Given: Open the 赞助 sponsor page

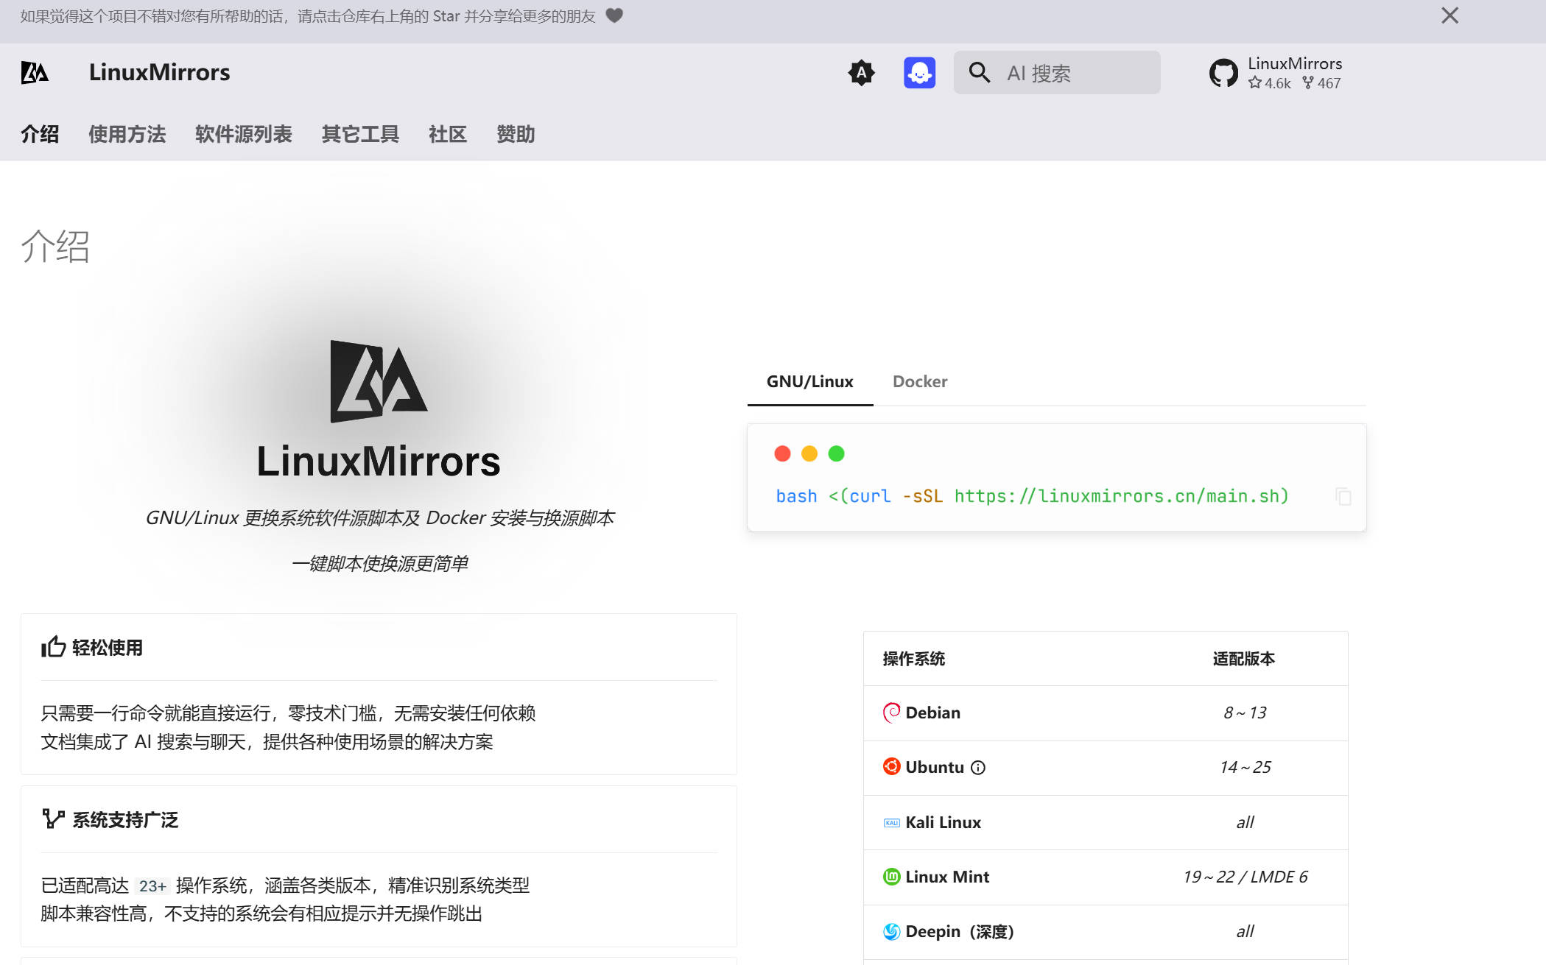Looking at the screenshot, I should (516, 134).
